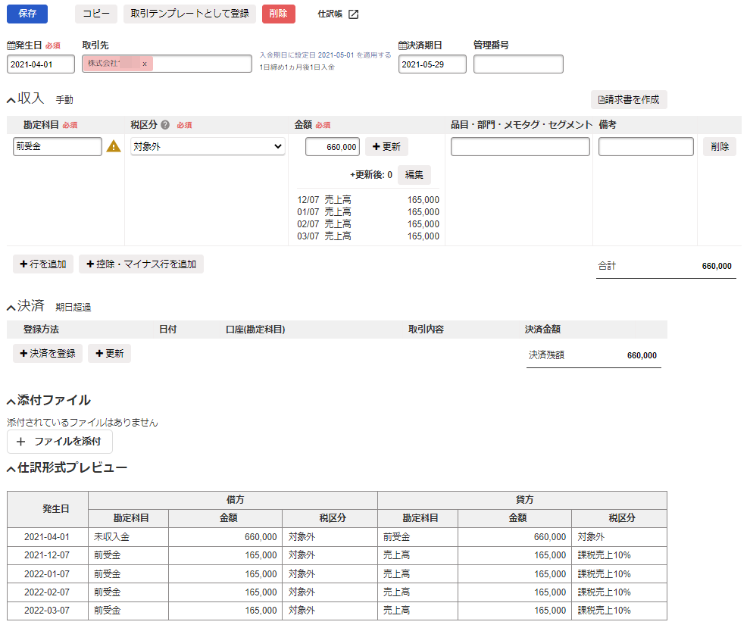Click the yellow warning triangle next to 前受金
Viewport: 750px width, 628px height.
coord(114,146)
